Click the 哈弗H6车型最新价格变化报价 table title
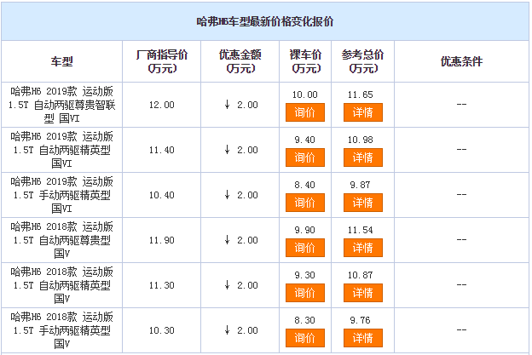This screenshot has height=355, width=532. (x=265, y=20)
